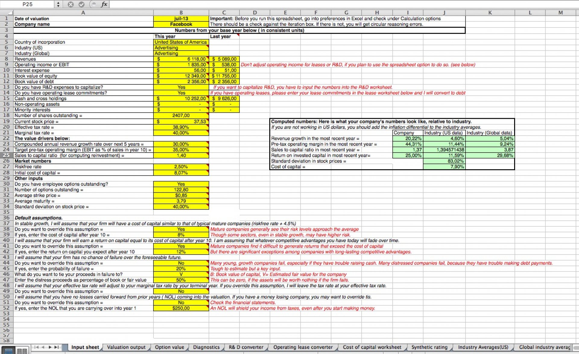Screen dimensions: 579x354
Task: Click target operating margin 35,00% cell
Action: [x=181, y=150]
